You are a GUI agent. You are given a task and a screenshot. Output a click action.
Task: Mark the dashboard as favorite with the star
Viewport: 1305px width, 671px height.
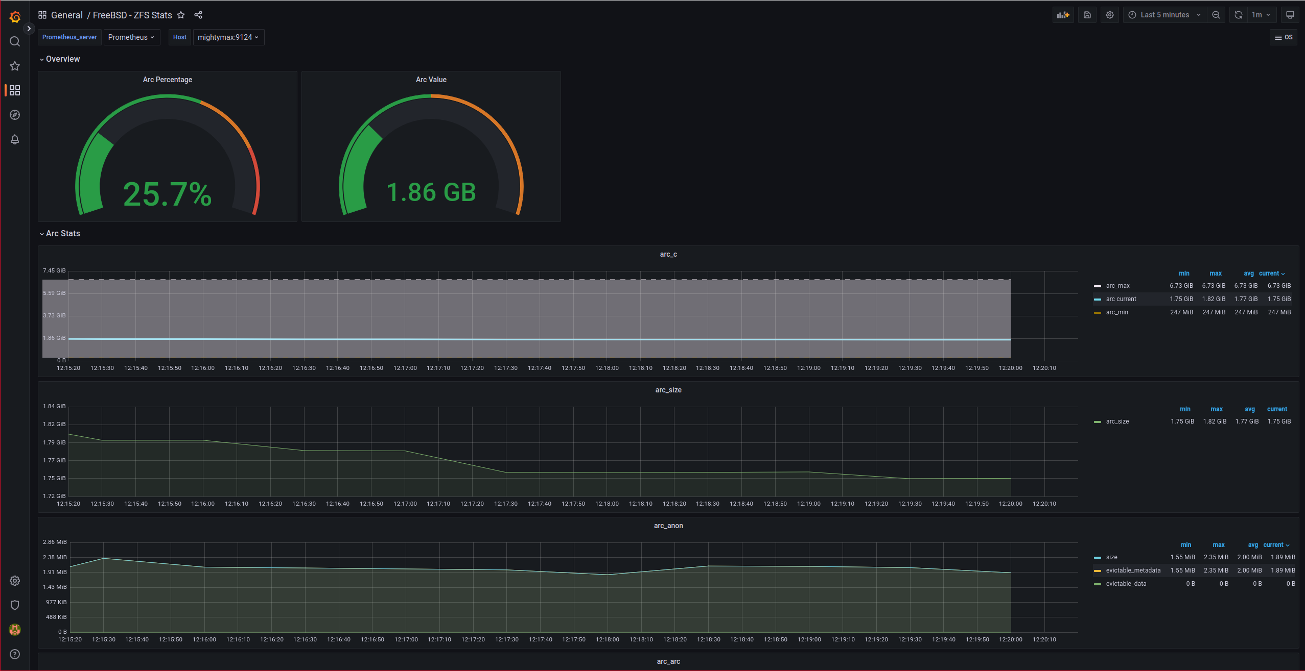click(x=181, y=15)
